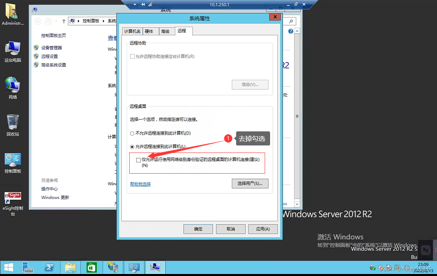This screenshot has height=276, width=437.
Task: Switch to the Control Panel taskbar icon
Action: [134, 268]
